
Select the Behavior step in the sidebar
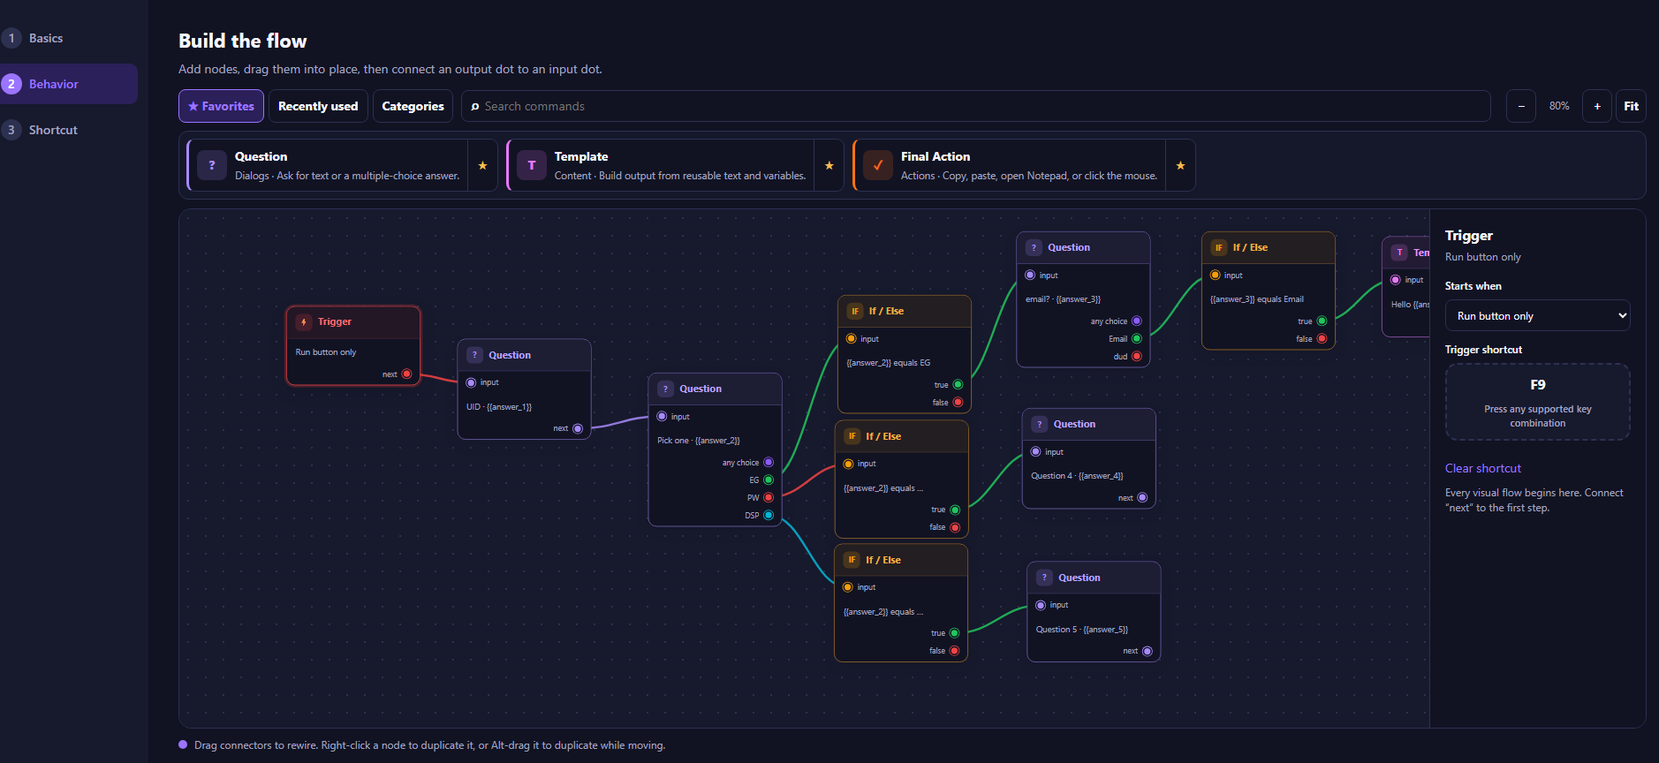[69, 84]
